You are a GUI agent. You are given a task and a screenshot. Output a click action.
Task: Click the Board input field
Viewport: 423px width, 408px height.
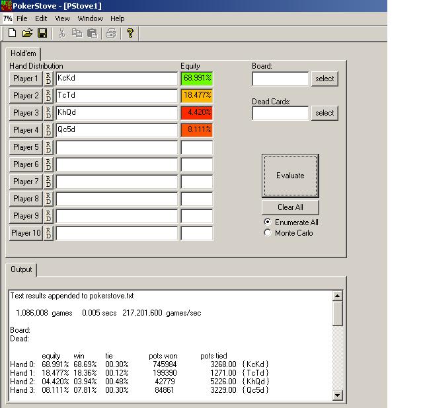coord(280,79)
